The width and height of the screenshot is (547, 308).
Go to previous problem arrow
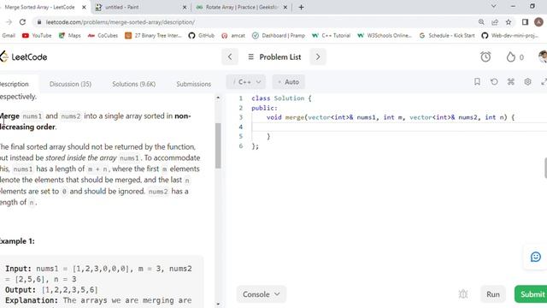(230, 57)
